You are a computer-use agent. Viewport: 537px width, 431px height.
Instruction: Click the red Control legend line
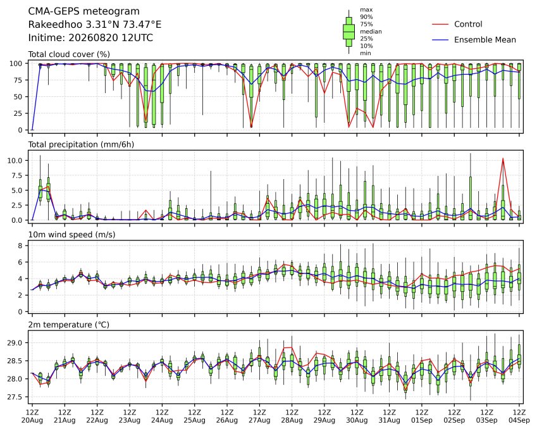click(440, 24)
